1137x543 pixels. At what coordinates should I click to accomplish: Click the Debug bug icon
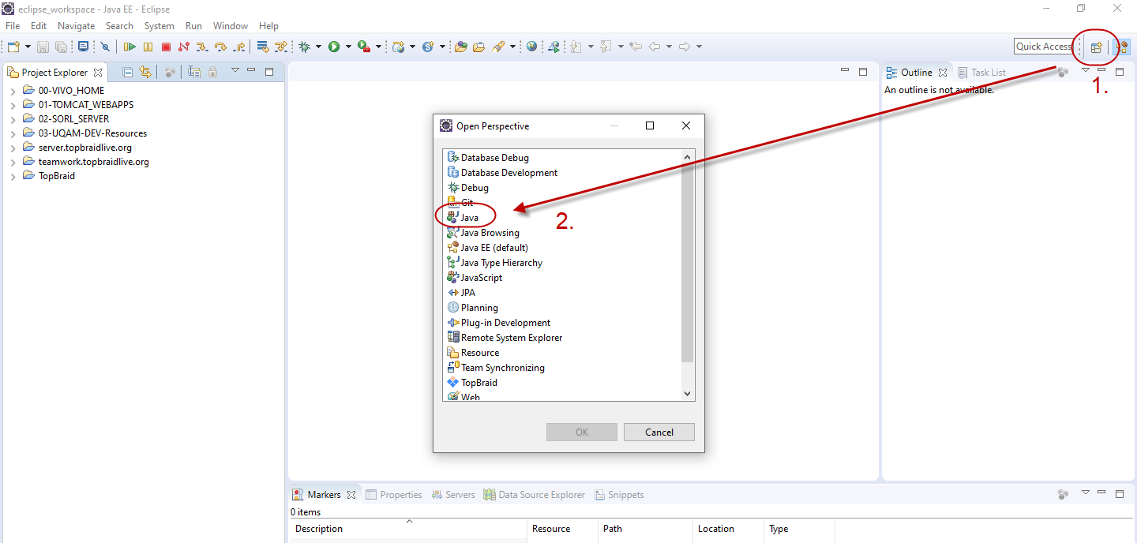click(304, 47)
